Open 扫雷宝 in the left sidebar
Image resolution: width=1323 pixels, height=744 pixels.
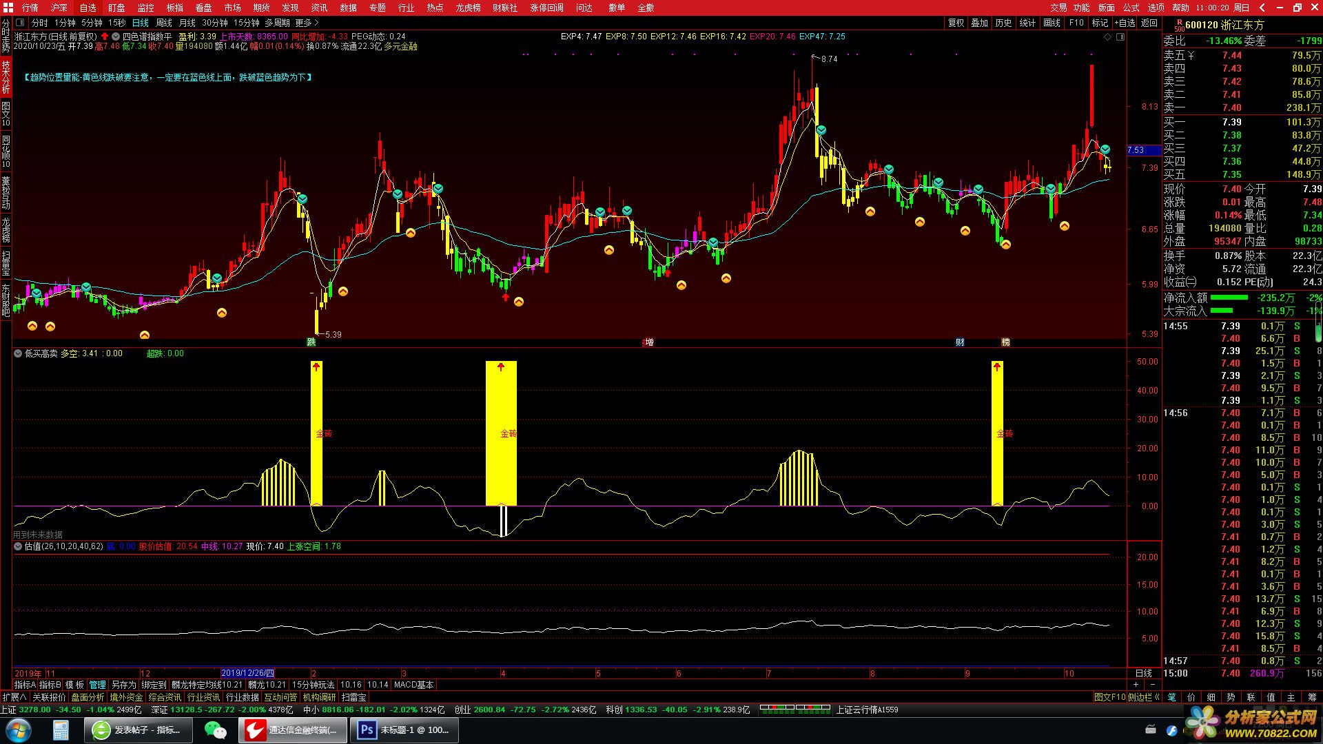(6, 263)
